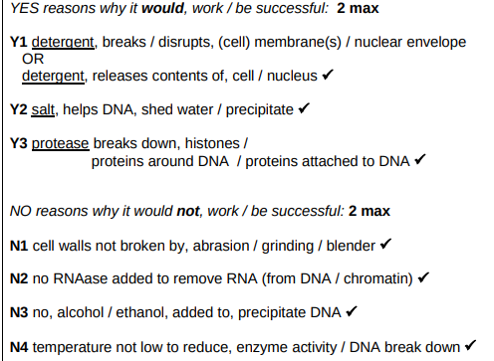Click the checkmark after '(from DNA / chromatin)'

pyautogui.click(x=423, y=277)
